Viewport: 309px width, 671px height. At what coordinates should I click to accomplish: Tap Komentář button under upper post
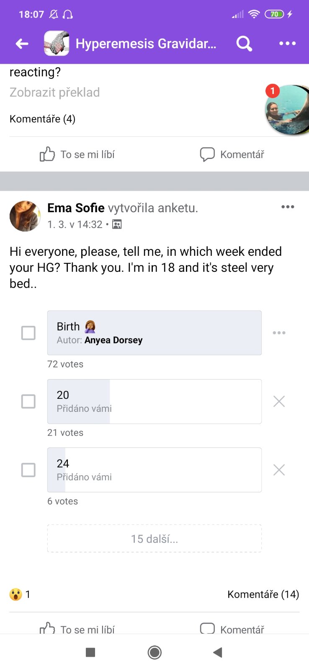coord(232,154)
